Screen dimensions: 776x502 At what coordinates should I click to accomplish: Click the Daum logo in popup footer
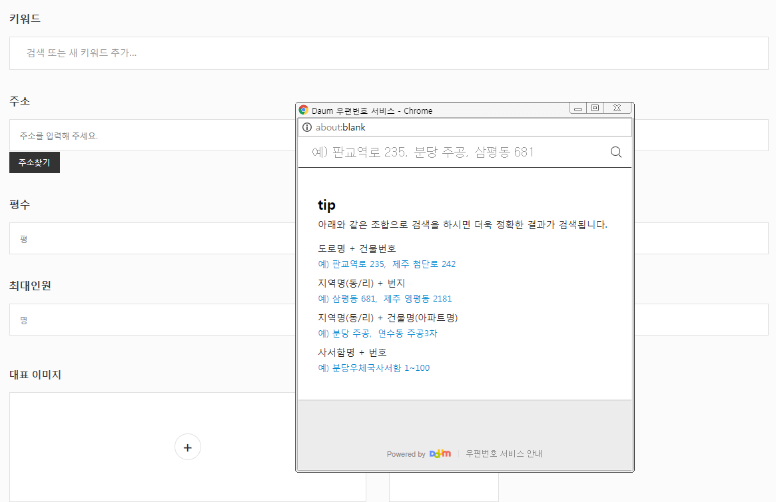440,454
